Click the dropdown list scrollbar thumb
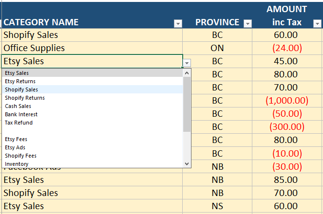The width and height of the screenshot is (323, 214). point(187,104)
